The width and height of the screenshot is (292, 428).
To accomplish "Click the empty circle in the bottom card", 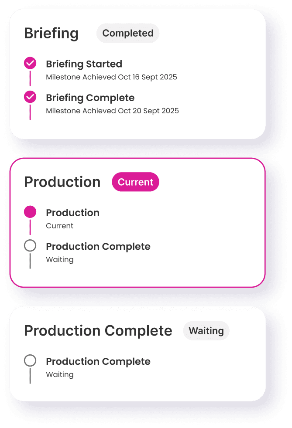I will 30,361.
